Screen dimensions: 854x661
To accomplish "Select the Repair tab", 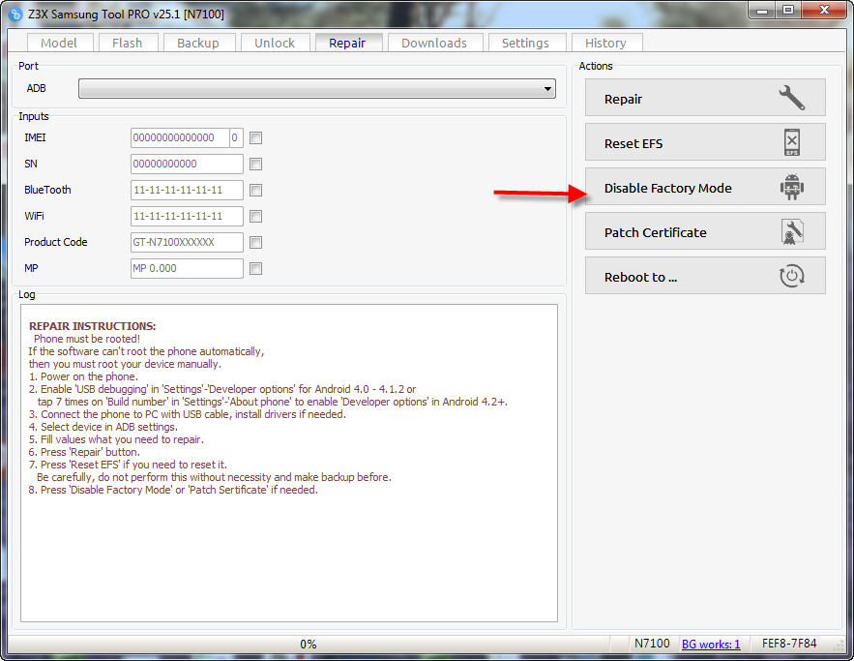I will [x=347, y=43].
